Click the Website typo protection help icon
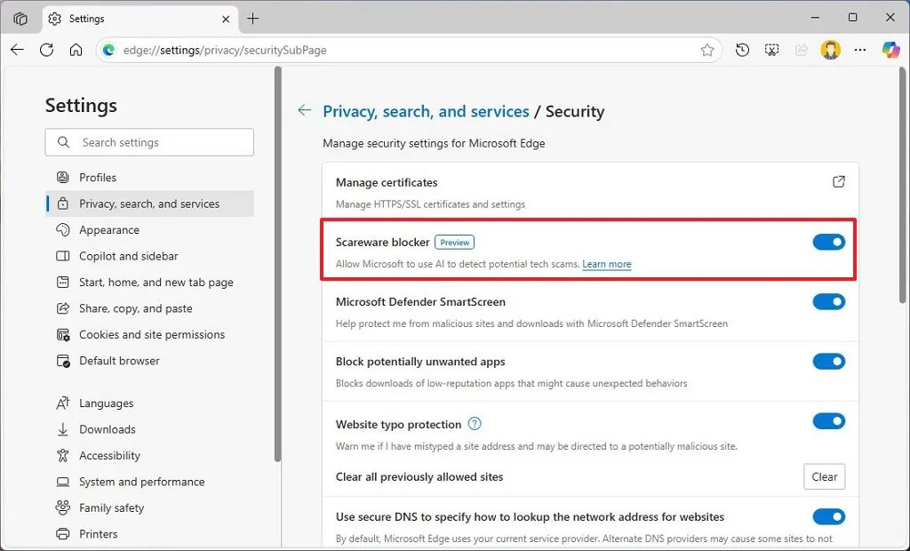The width and height of the screenshot is (910, 551). click(475, 424)
